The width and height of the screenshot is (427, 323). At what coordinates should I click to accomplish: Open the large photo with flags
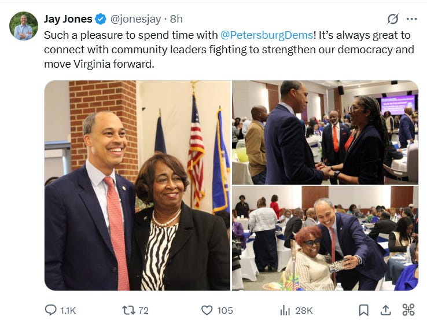(137, 185)
